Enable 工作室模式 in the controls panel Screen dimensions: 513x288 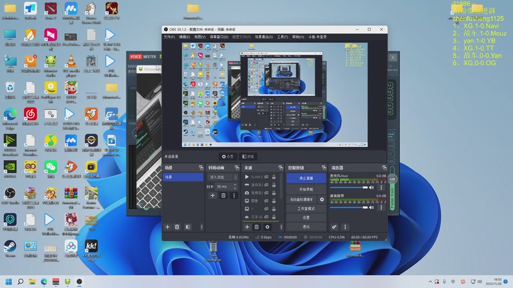(307, 209)
